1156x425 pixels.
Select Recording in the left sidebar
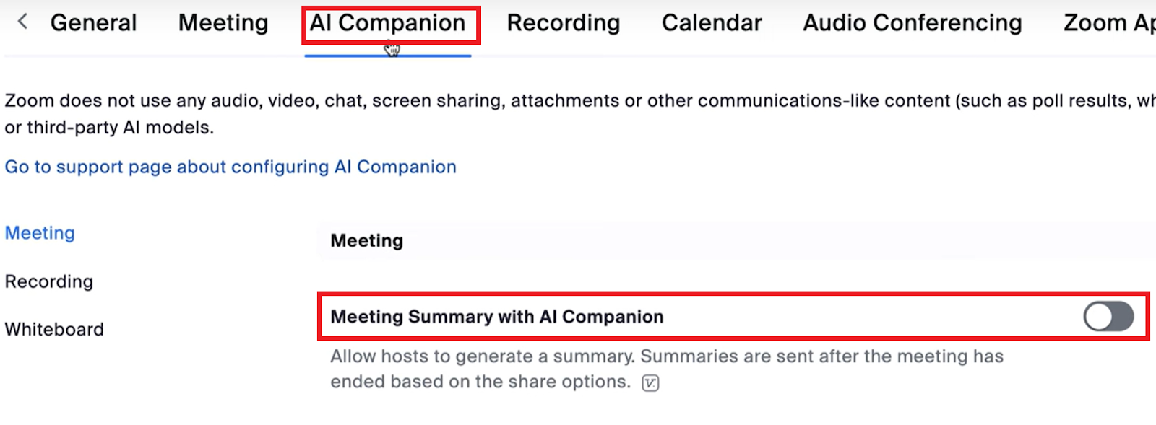point(48,281)
